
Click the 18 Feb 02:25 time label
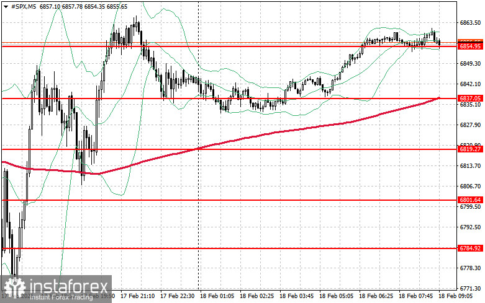256,296
